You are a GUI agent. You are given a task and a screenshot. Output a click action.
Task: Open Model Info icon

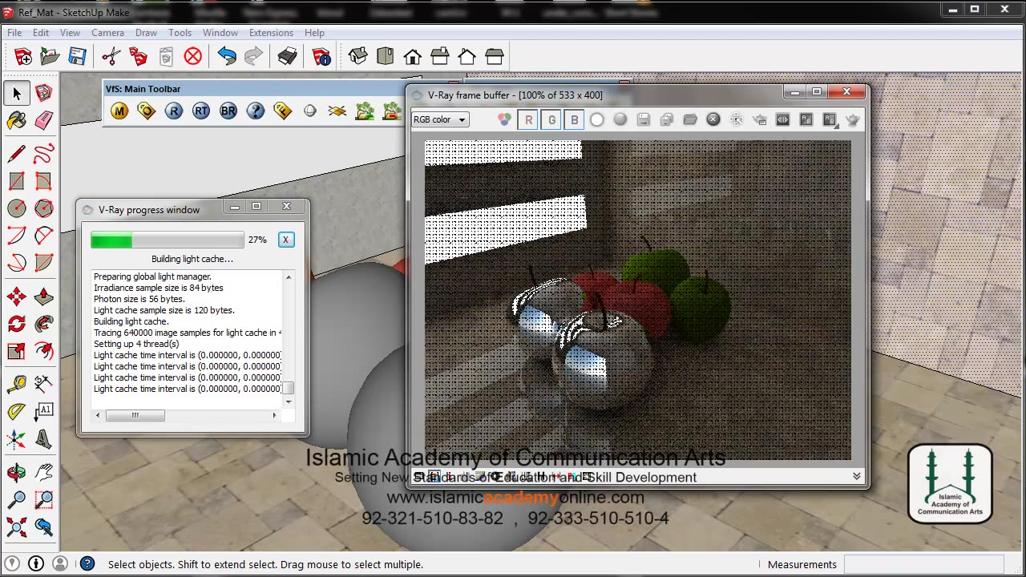[321, 56]
